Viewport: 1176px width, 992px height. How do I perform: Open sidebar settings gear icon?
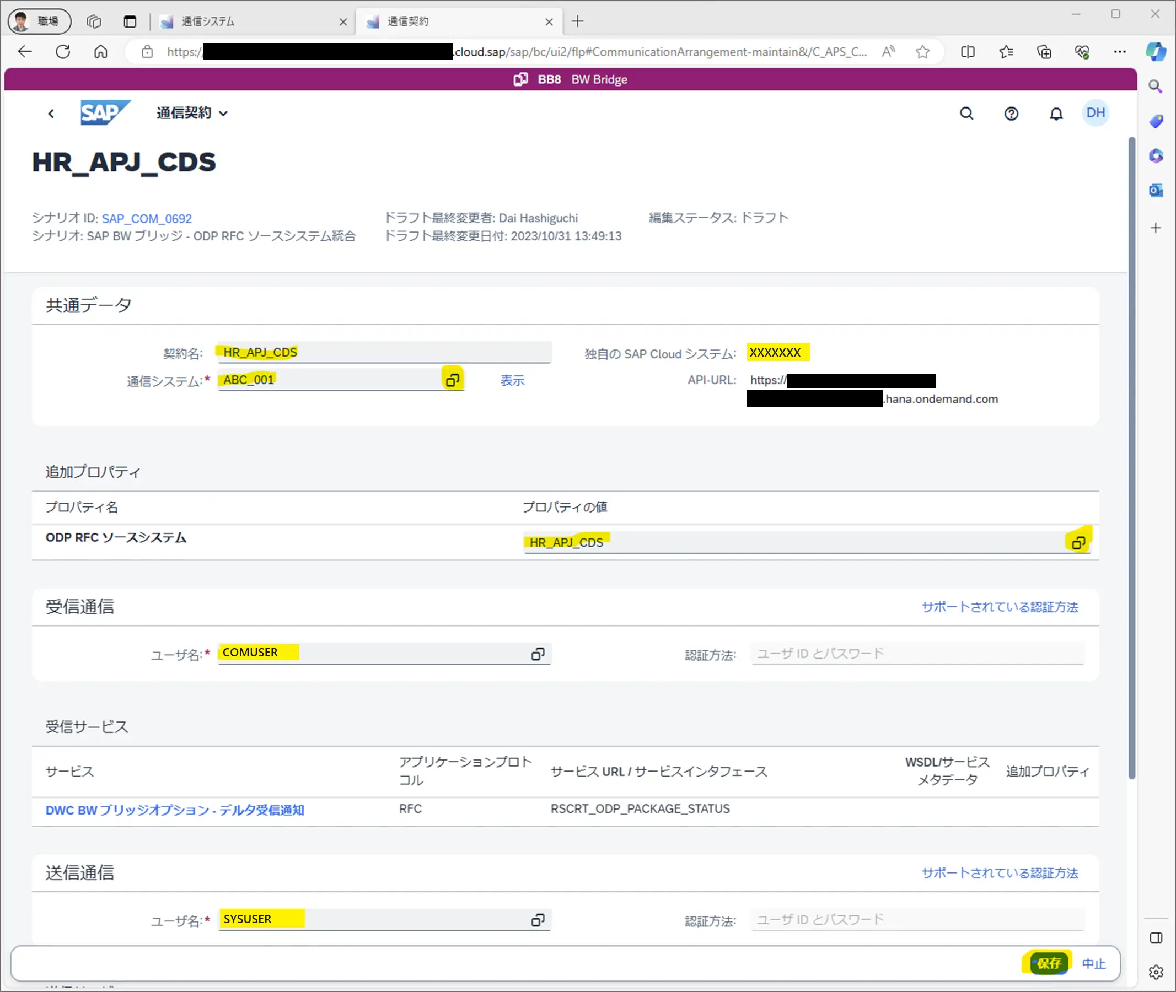pyautogui.click(x=1156, y=972)
